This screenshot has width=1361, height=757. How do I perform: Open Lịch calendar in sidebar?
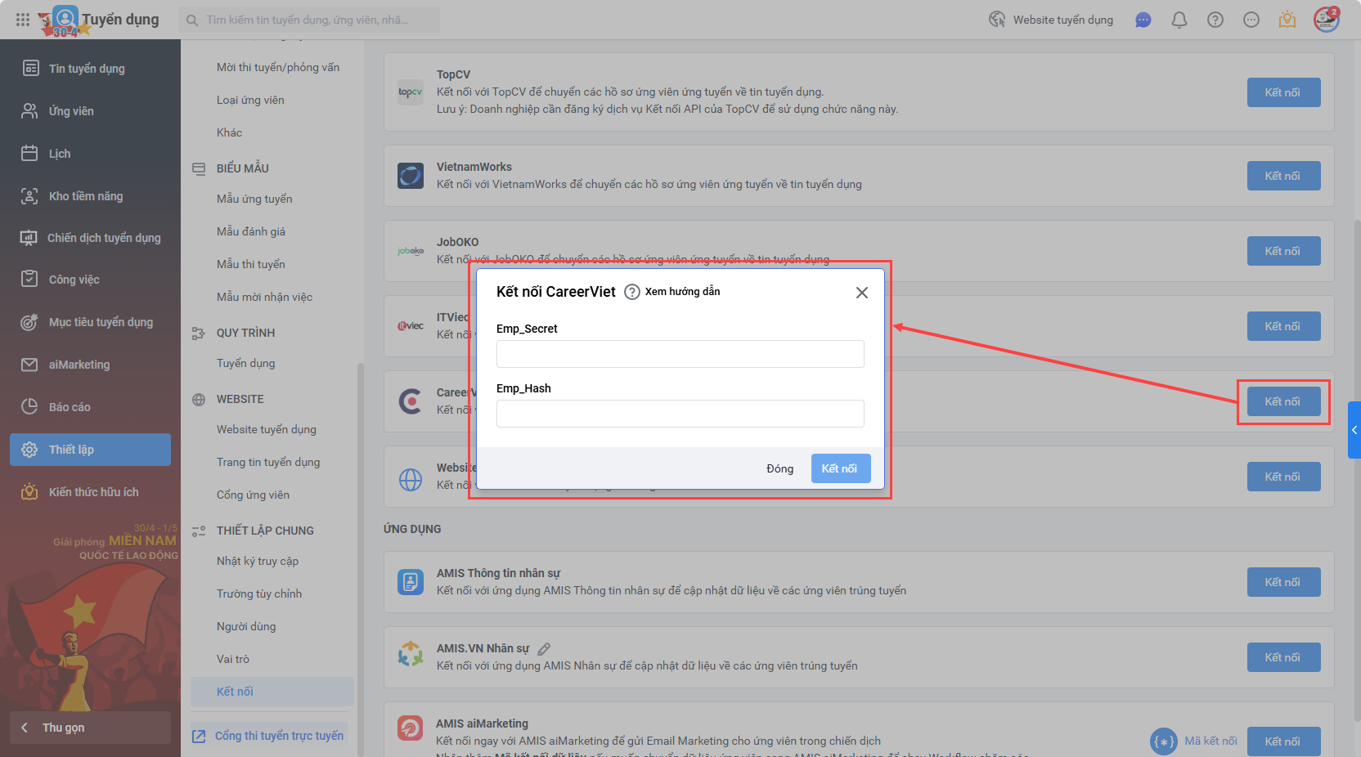[x=90, y=154]
